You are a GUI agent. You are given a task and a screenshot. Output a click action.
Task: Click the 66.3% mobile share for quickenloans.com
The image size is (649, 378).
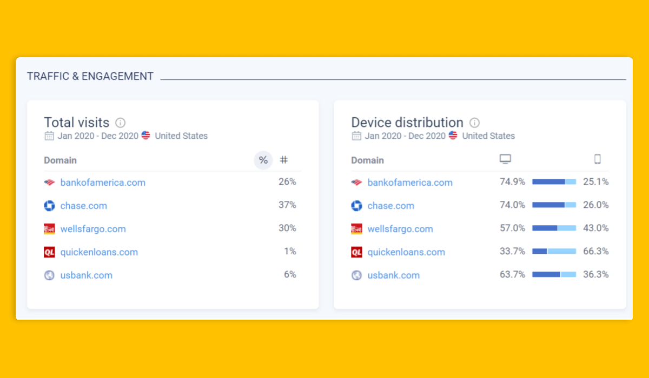[596, 252]
